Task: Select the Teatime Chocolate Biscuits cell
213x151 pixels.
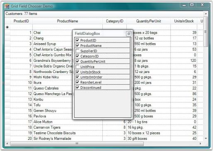Action: click(x=68, y=133)
